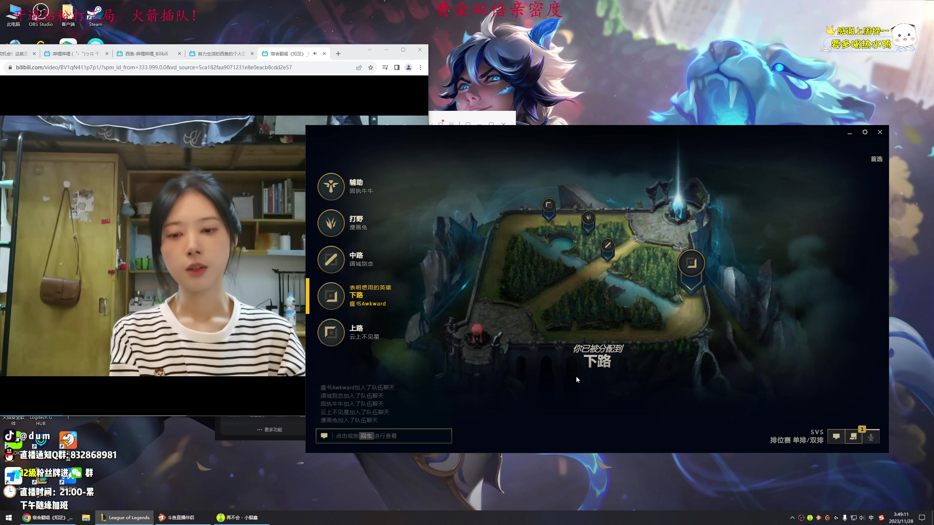Toggle the League voice microphone button
Viewport: 934px width, 525px height.
(x=871, y=436)
